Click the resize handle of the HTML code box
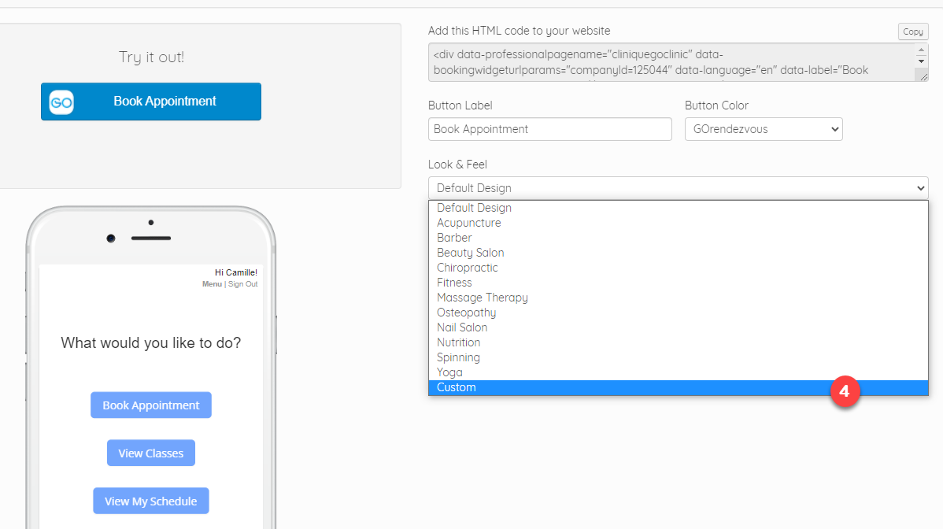 coord(924,76)
